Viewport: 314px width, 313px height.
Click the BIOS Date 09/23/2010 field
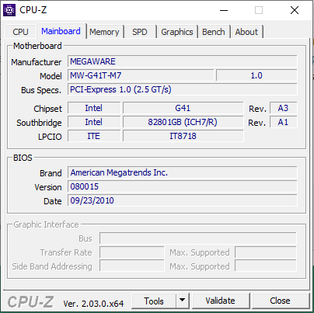click(x=183, y=200)
